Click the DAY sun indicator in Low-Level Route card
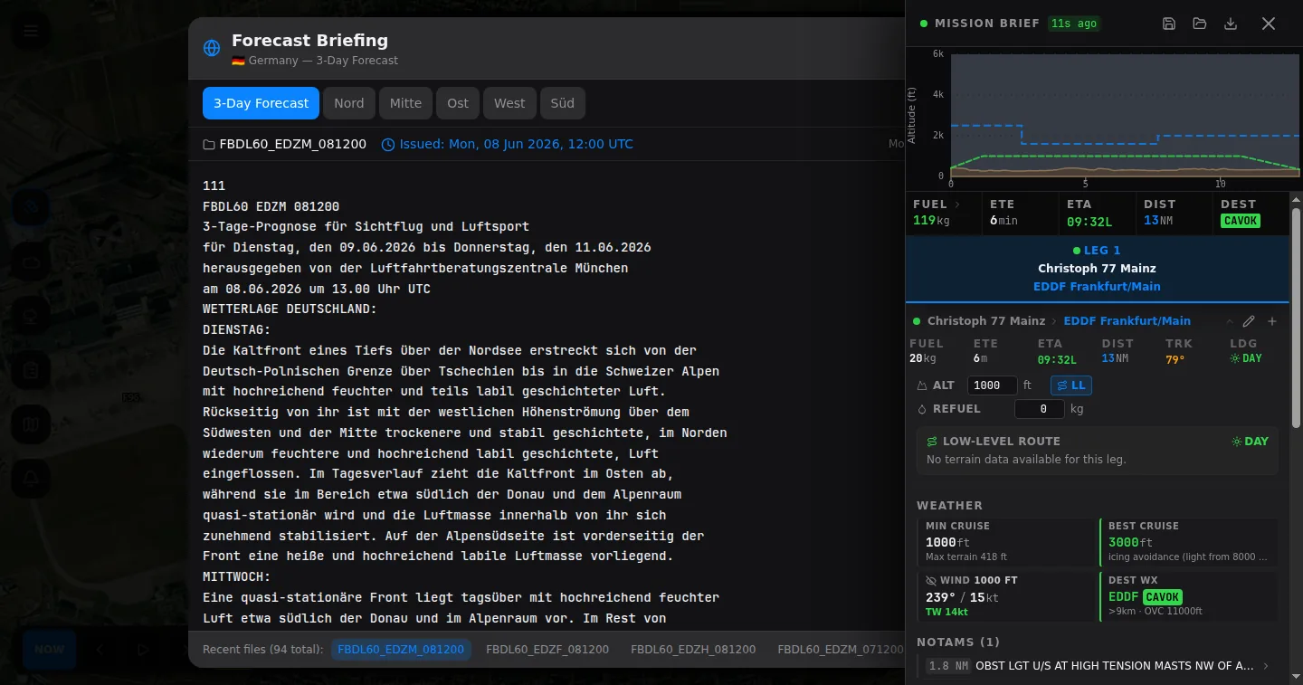 1250,442
